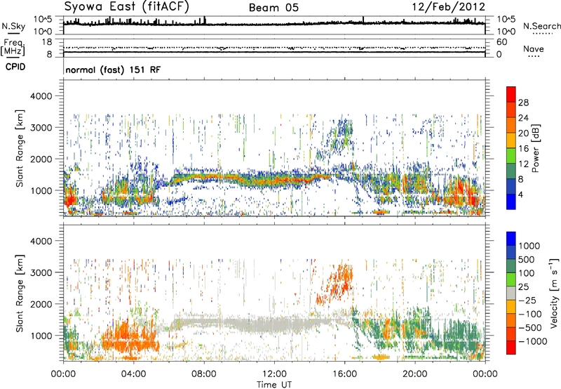Click the "08:00" time axis tick label
561x389 pixels.
tap(204, 374)
